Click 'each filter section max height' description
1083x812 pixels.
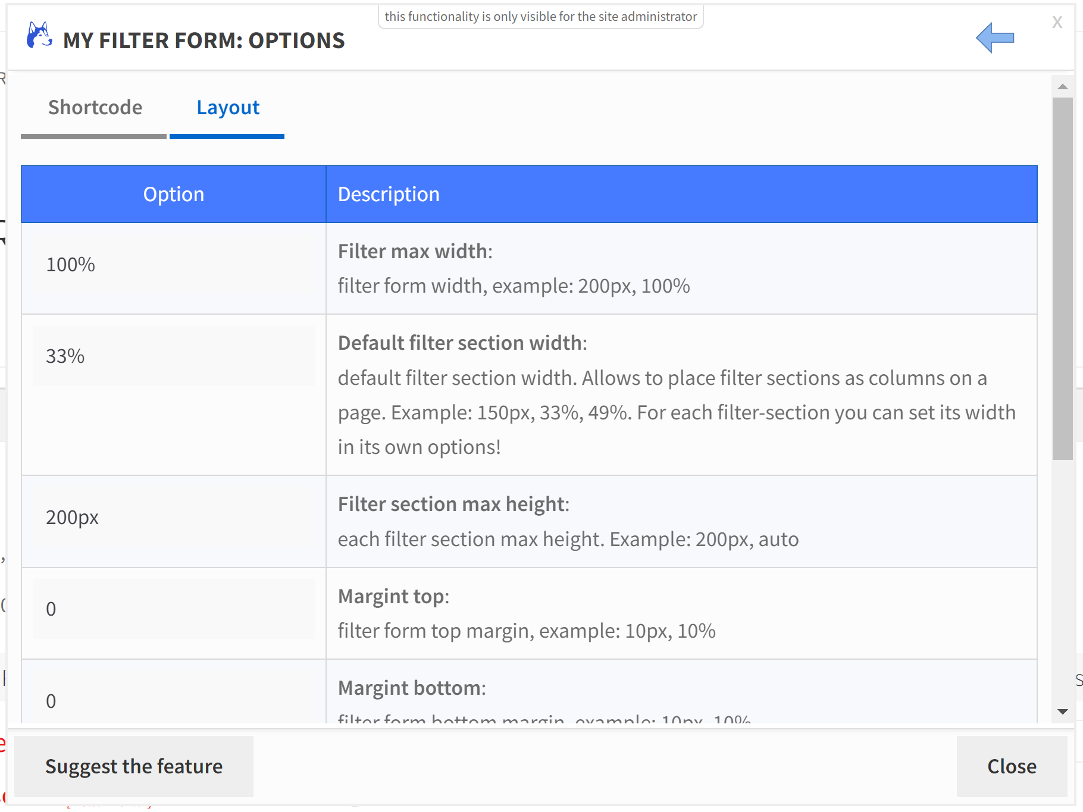click(x=568, y=539)
